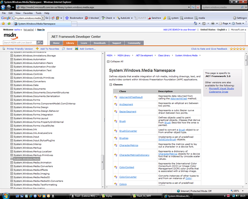Click the Class Library breadcrumb link
Image resolution: width=248 pixels, height=199 pixels.
click(x=164, y=55)
